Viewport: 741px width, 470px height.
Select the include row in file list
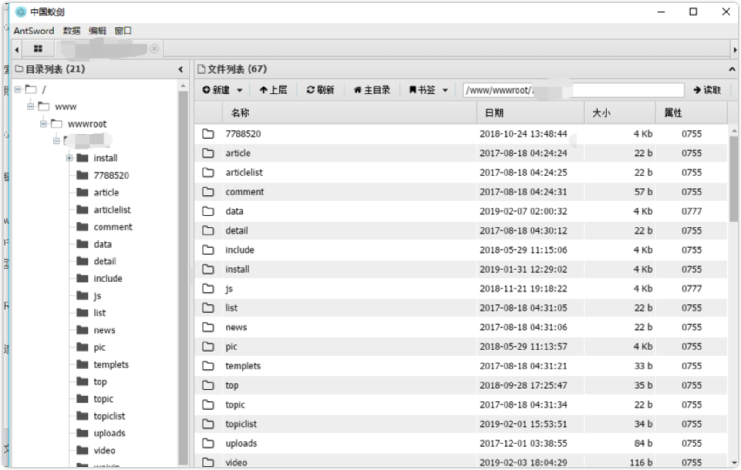pos(461,250)
